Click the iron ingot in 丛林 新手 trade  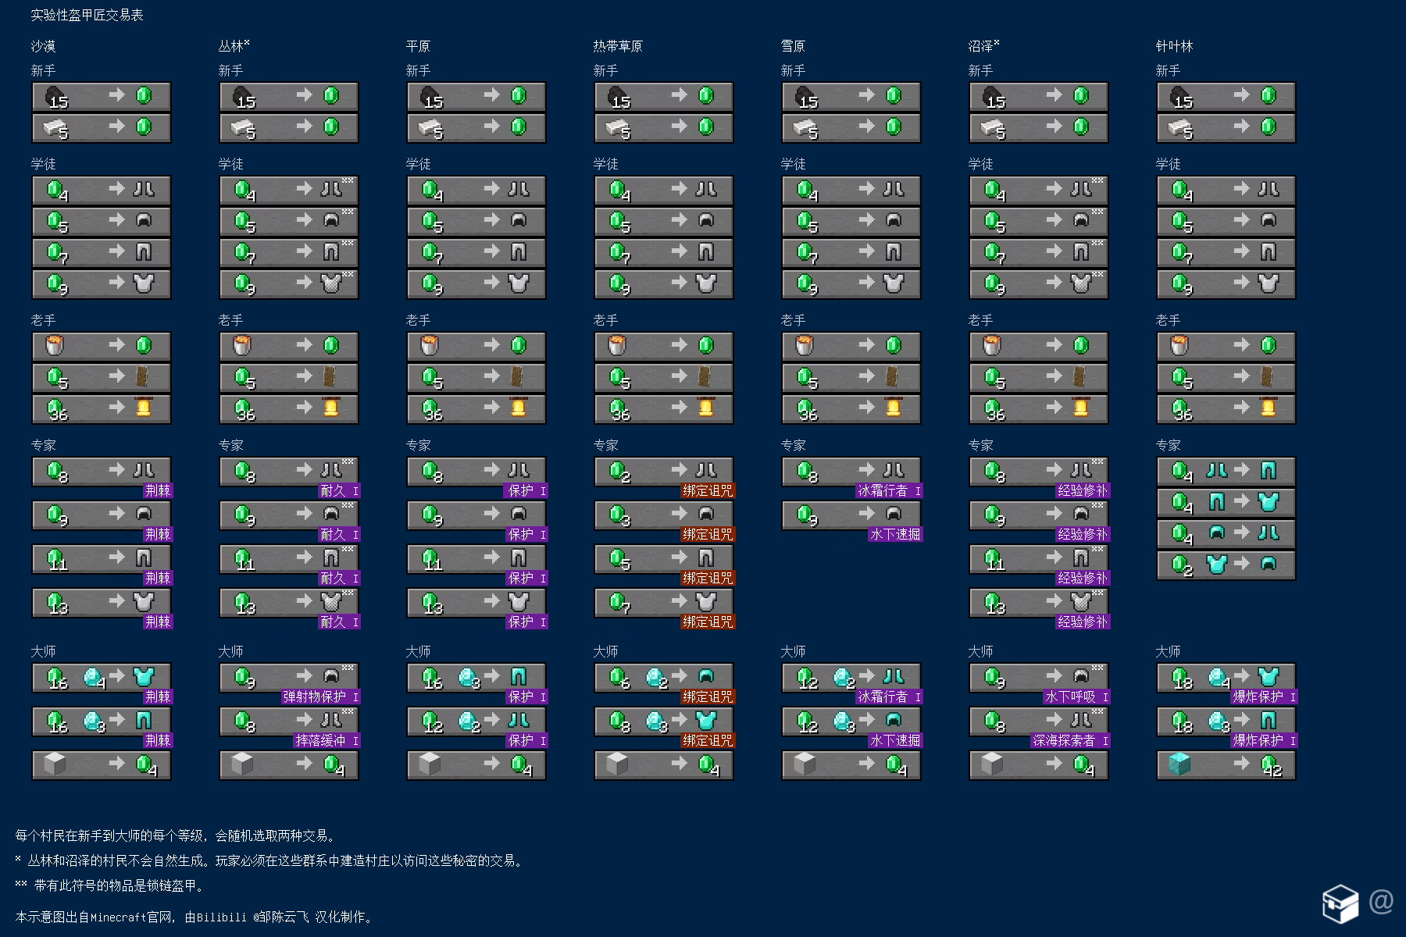point(243,127)
